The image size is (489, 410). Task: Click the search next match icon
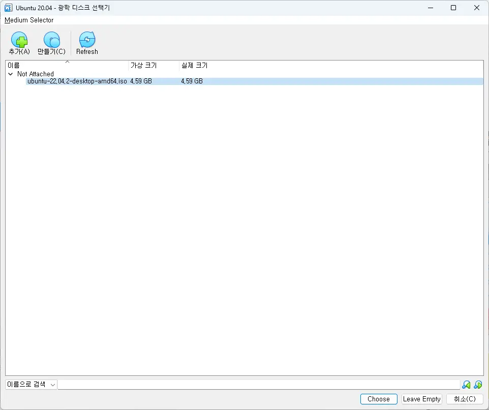click(478, 385)
